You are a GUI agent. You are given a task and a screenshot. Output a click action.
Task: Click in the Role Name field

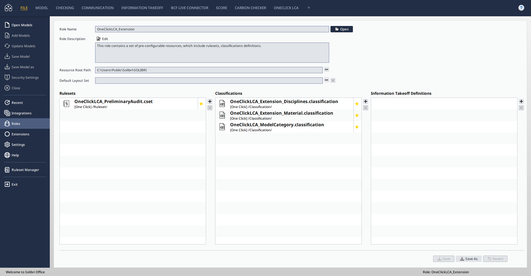212,29
